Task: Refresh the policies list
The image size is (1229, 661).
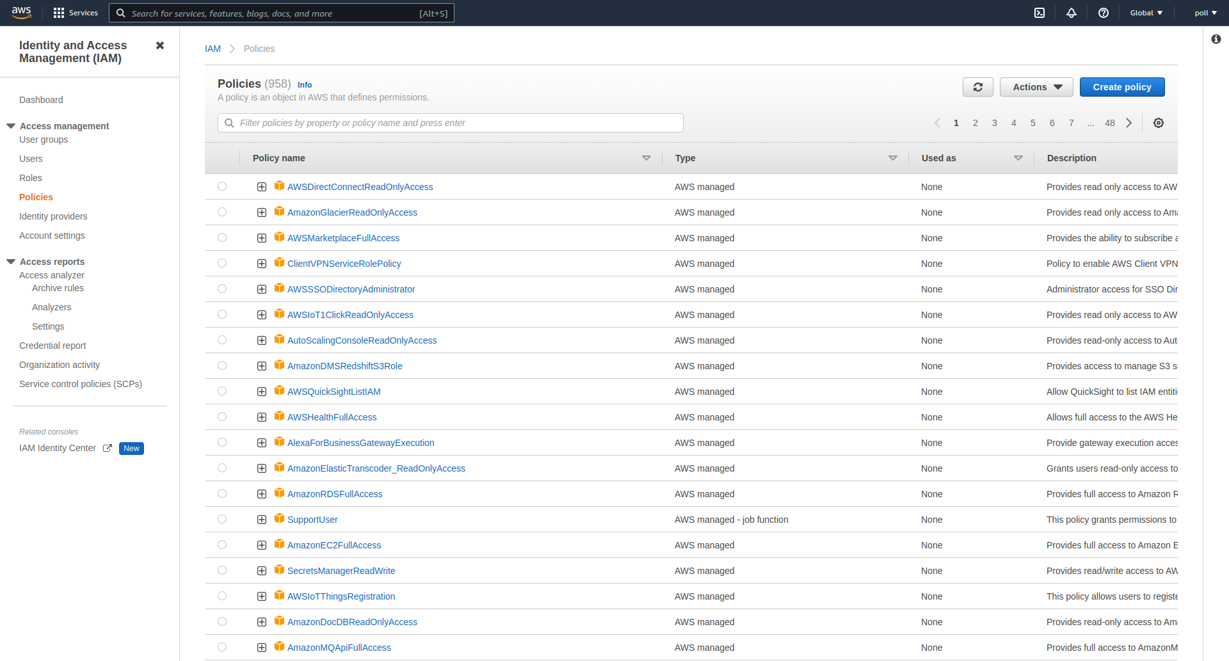Action: (977, 87)
